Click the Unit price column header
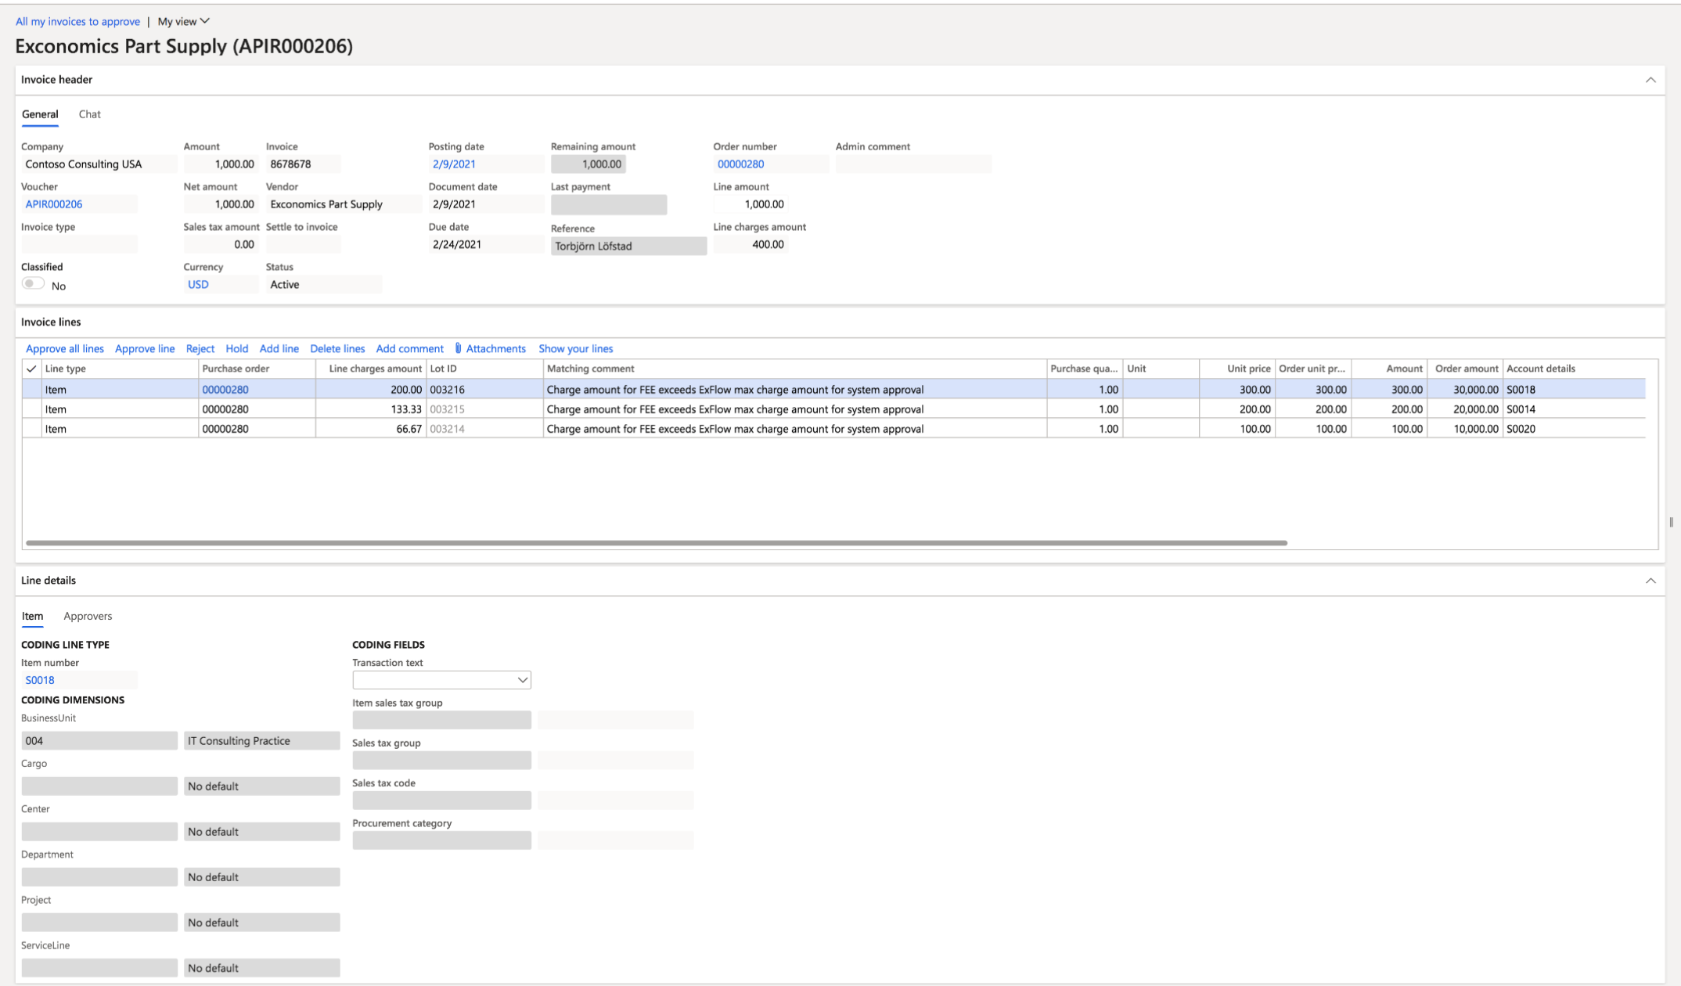1681x986 pixels. pyautogui.click(x=1237, y=369)
